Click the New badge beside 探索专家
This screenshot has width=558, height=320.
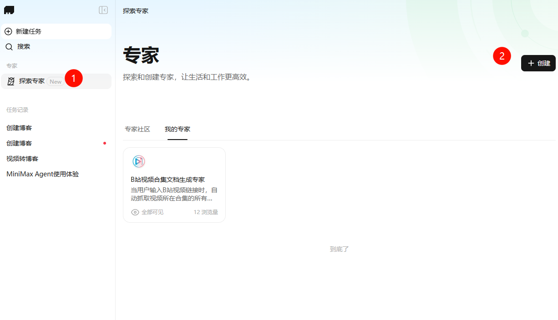tap(56, 82)
